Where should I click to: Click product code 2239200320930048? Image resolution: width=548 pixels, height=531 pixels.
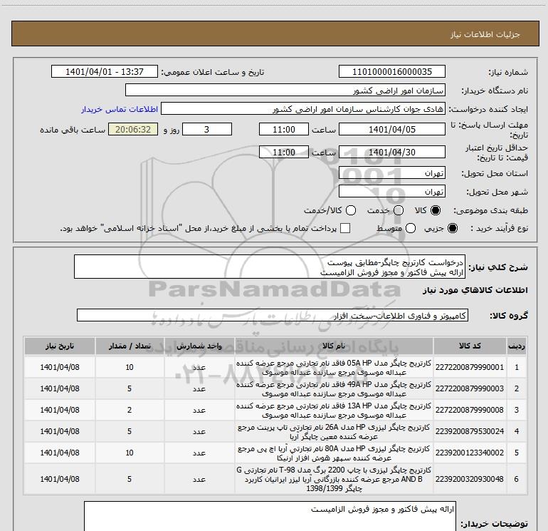[470, 479]
